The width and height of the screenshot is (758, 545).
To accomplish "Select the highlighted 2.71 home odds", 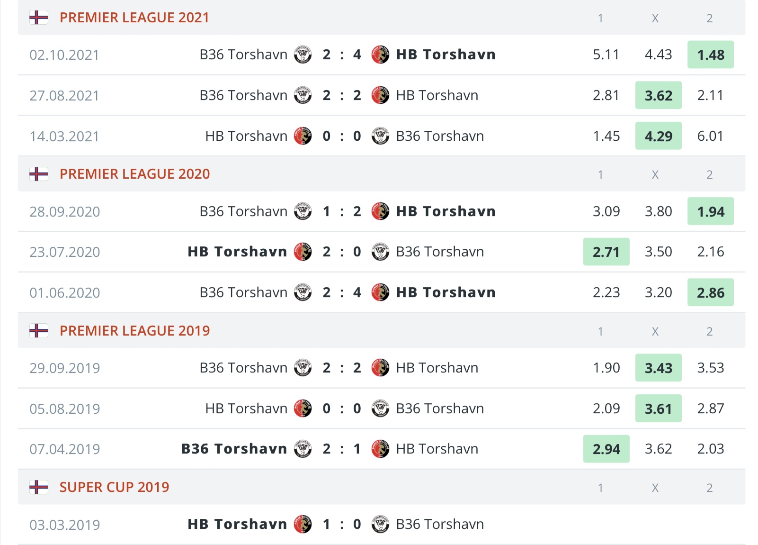I will point(606,252).
